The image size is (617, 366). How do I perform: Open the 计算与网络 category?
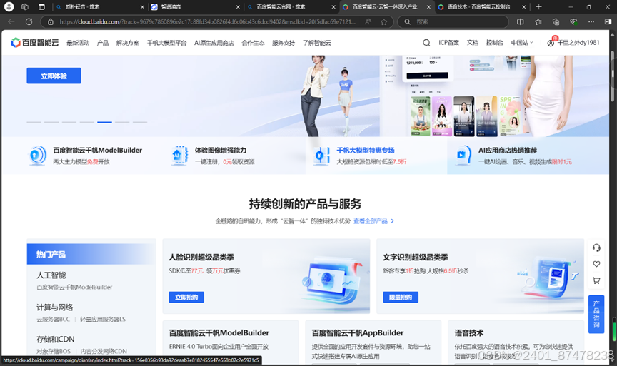[x=55, y=307]
